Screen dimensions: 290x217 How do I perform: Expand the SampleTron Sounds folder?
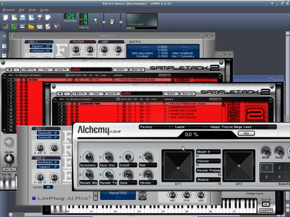(x=168, y=114)
